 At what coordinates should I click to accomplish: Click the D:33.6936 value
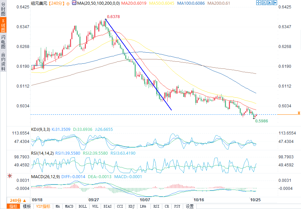pos(83,129)
